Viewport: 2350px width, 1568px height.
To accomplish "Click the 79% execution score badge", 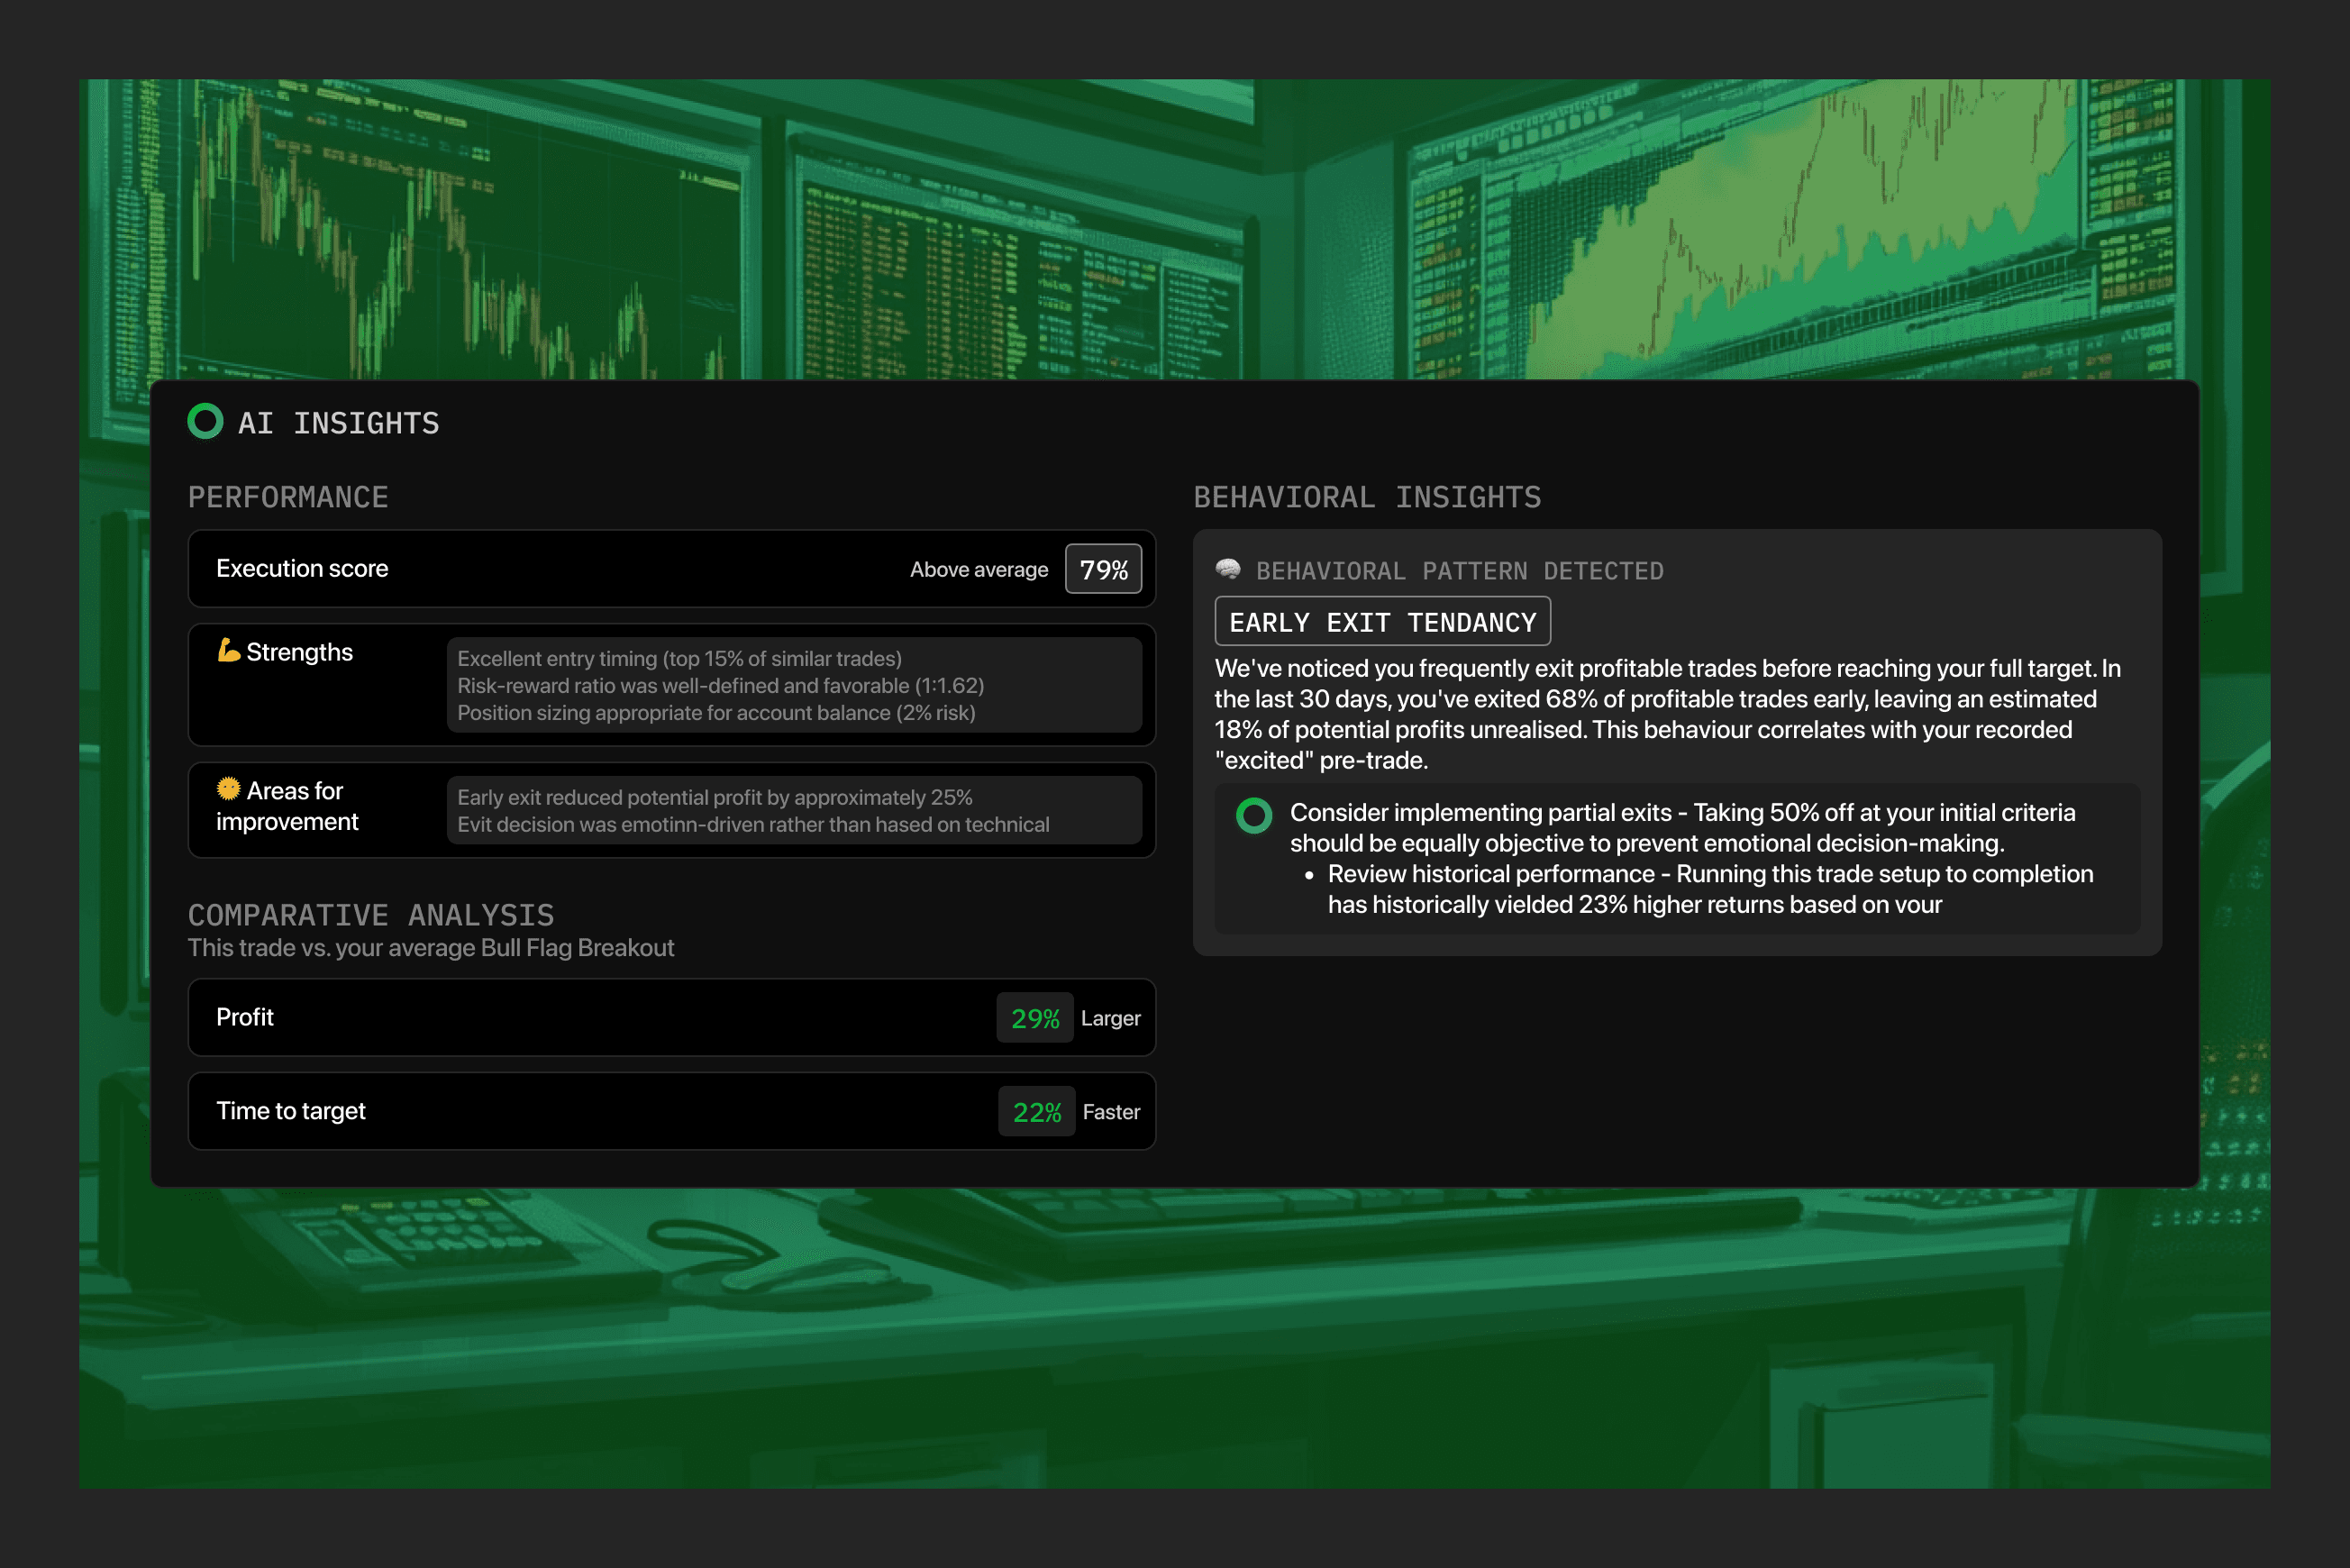I will (1103, 569).
